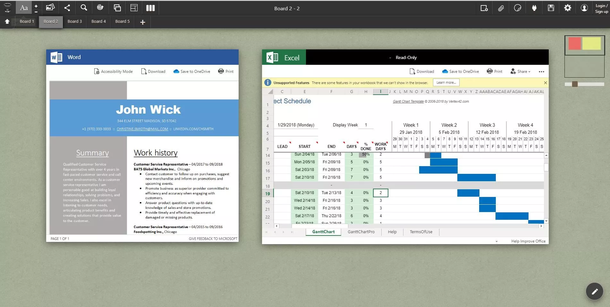Click the magnifier search icon
610x307 pixels.
click(84, 8)
